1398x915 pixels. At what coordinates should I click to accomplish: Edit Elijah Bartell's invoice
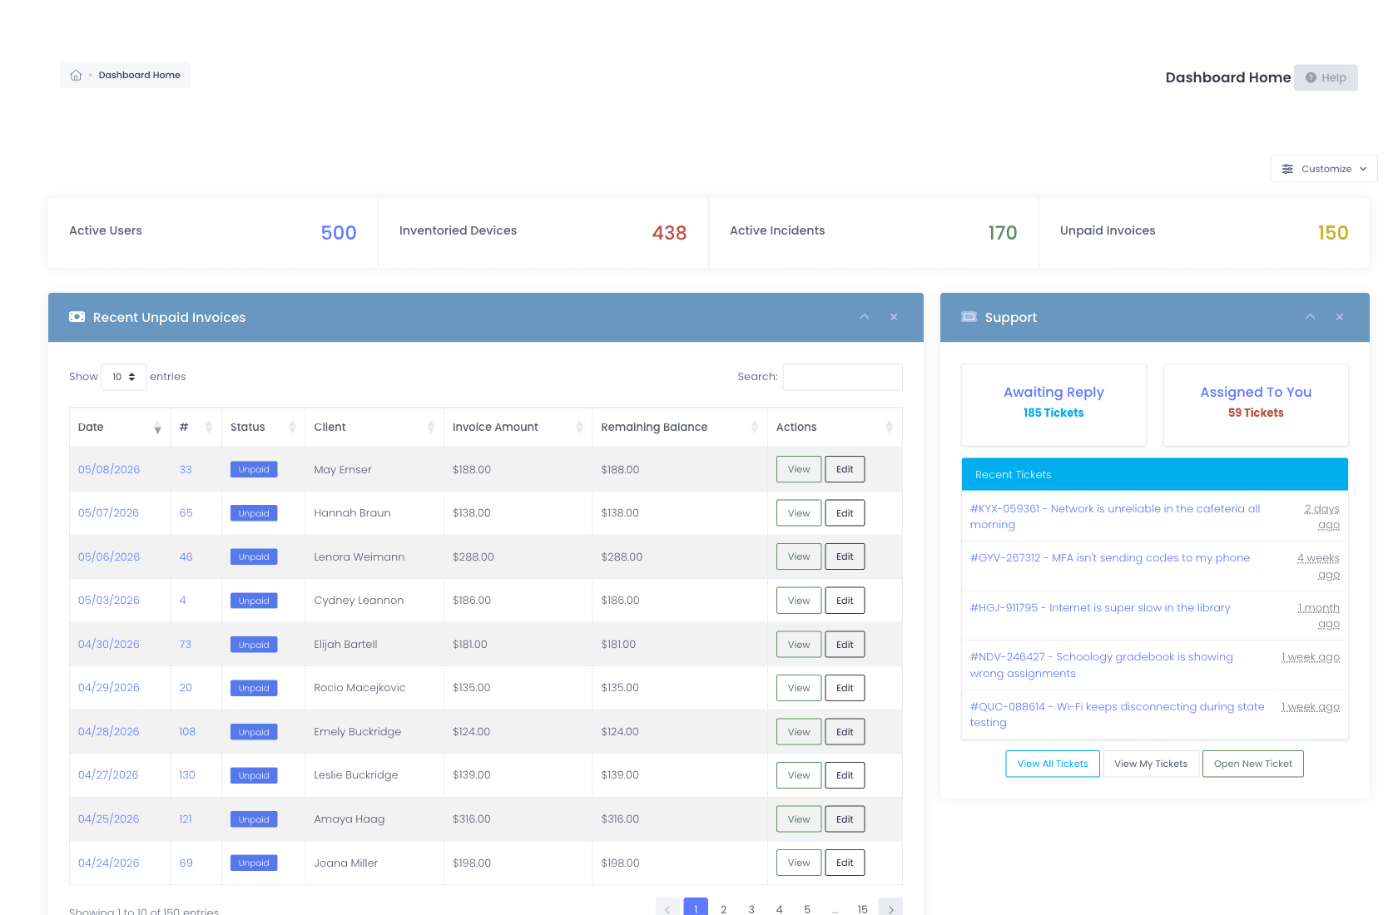coord(845,645)
